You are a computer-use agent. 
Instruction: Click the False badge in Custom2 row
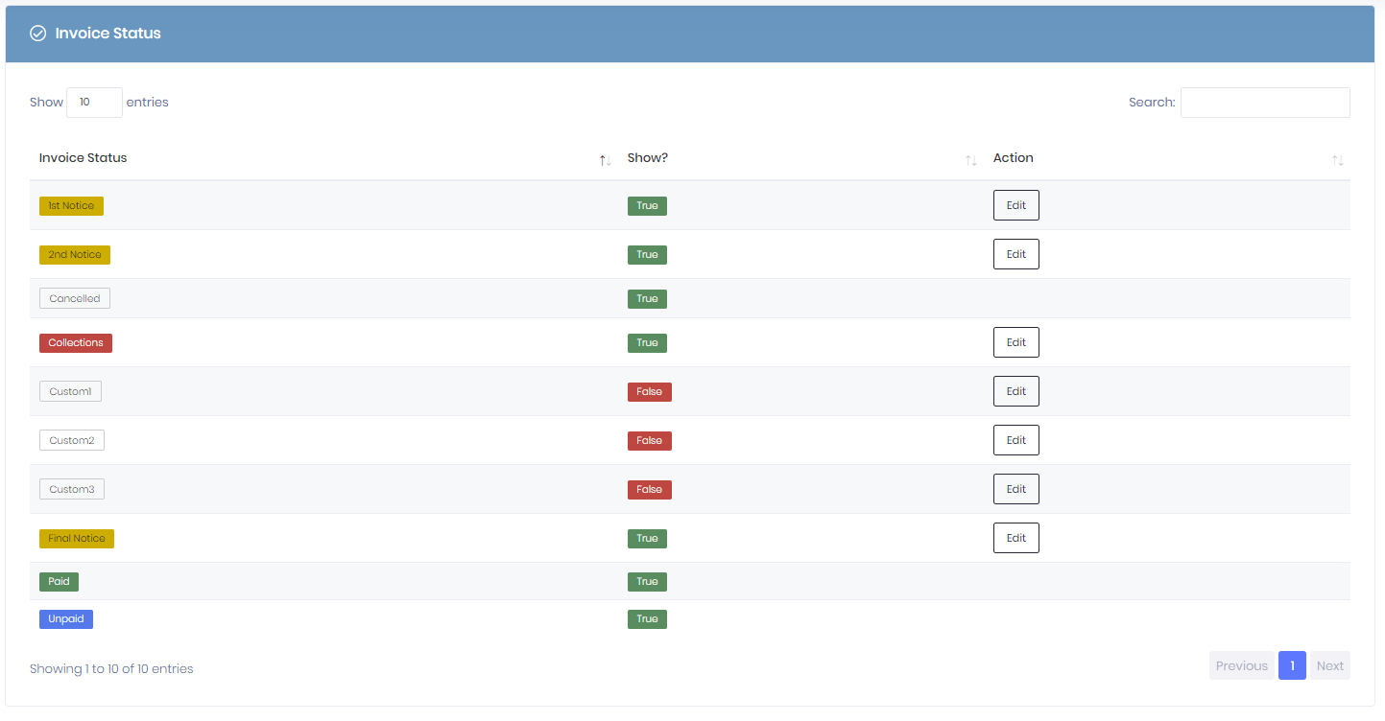(x=650, y=441)
